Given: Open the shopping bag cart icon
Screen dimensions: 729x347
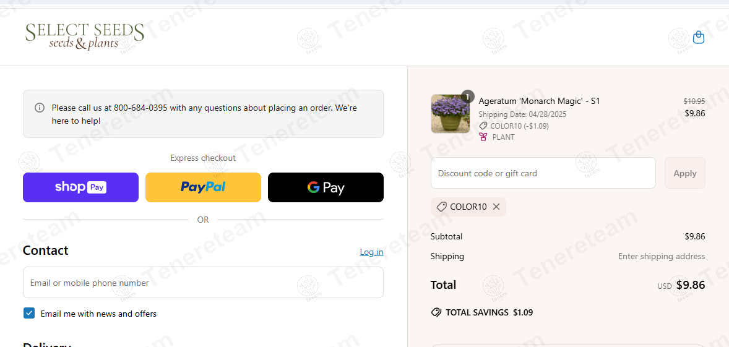Looking at the screenshot, I should click(699, 38).
